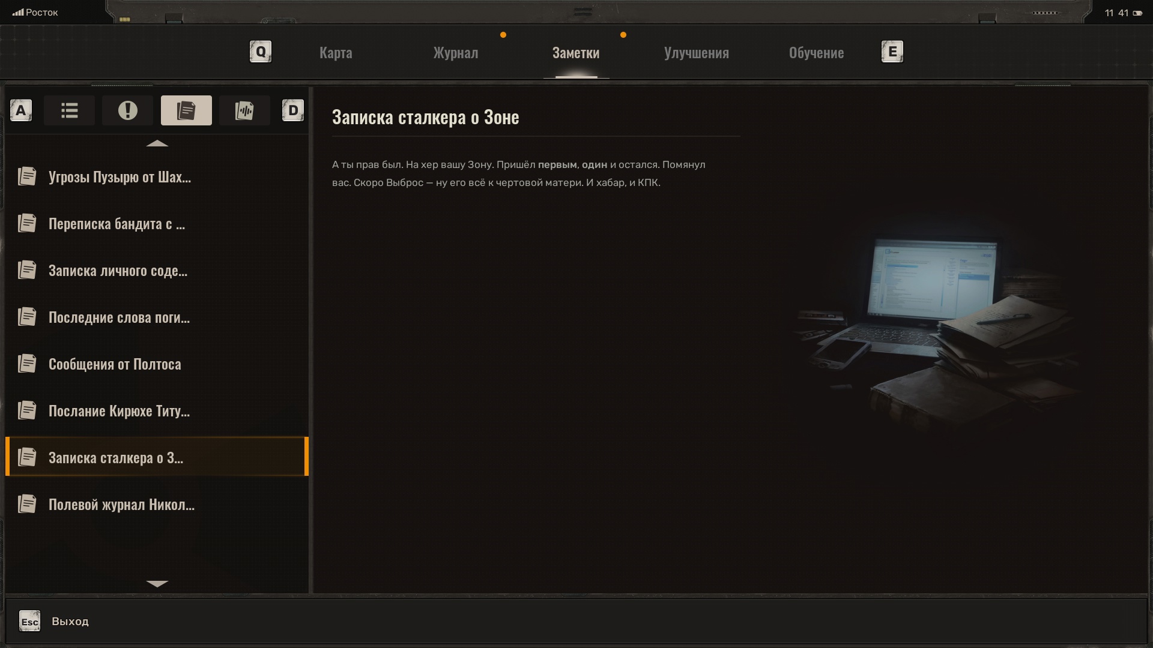Click the Q previous-tab key icon
This screenshot has height=648, width=1153.
point(261,52)
